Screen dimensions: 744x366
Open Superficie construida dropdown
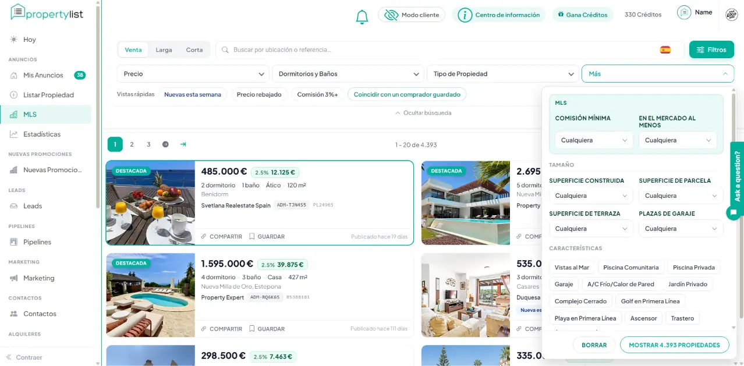591,196
